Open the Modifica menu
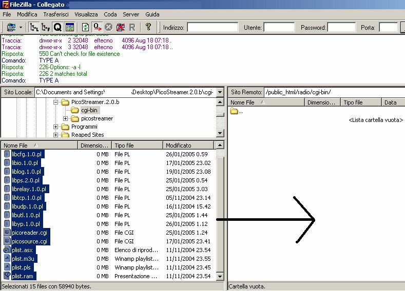Image resolution: width=405 pixels, height=291 pixels. pyautogui.click(x=27, y=14)
